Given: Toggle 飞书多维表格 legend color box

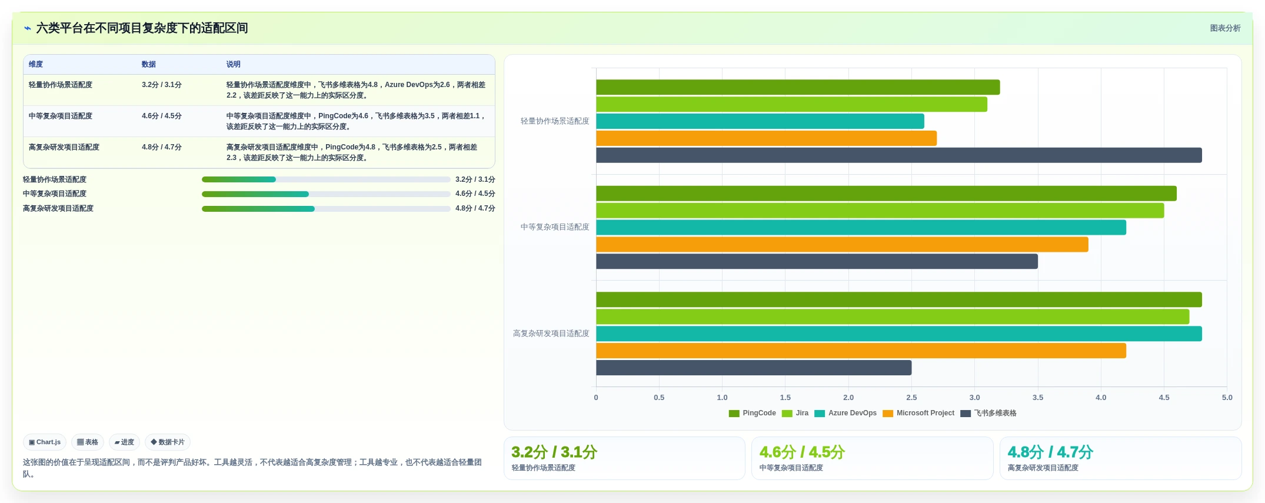Looking at the screenshot, I should [x=966, y=414].
